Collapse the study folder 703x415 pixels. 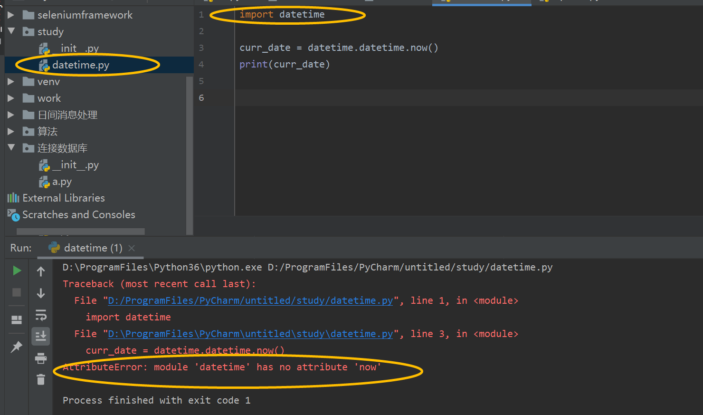coord(11,31)
